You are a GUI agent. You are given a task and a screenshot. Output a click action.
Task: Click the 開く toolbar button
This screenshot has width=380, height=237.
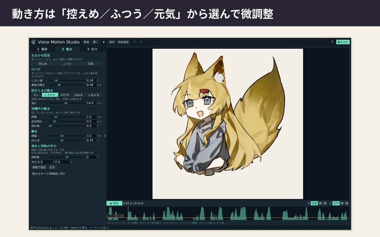point(96,42)
